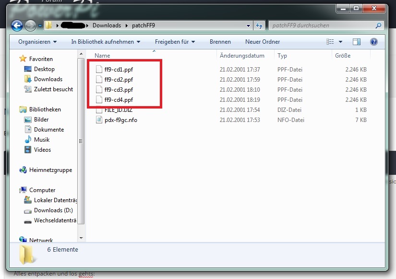Open the Organisieren dropdown menu
The height and width of the screenshot is (279, 396).
37,42
